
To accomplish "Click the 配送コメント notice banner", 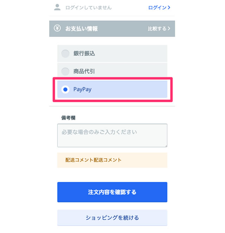I will coord(112,160).
